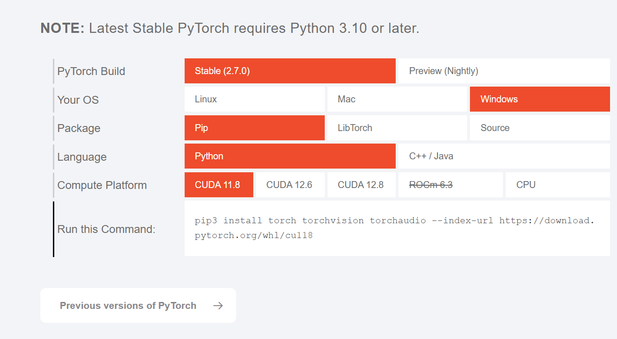617x339 pixels.
Task: Select CUDA 11.8 compute platform
Action: (x=219, y=185)
